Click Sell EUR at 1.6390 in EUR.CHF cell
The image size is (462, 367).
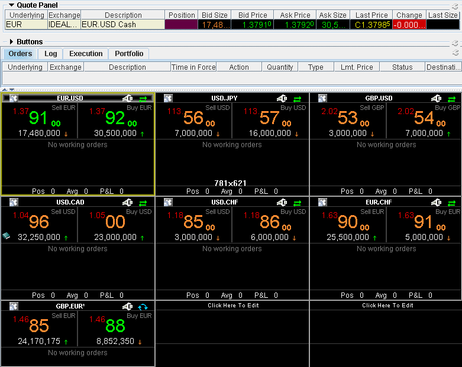[348, 225]
